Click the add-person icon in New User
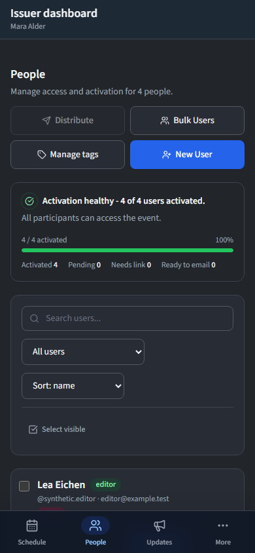 pos(166,155)
